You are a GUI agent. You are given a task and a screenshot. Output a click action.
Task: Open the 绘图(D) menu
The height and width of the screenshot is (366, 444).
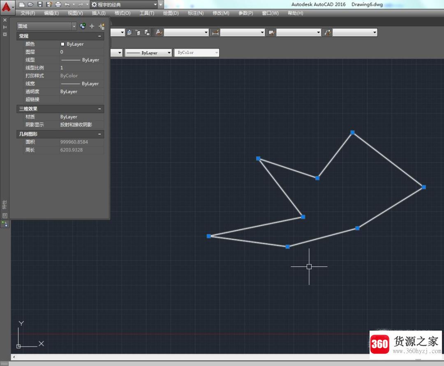pyautogui.click(x=171, y=13)
